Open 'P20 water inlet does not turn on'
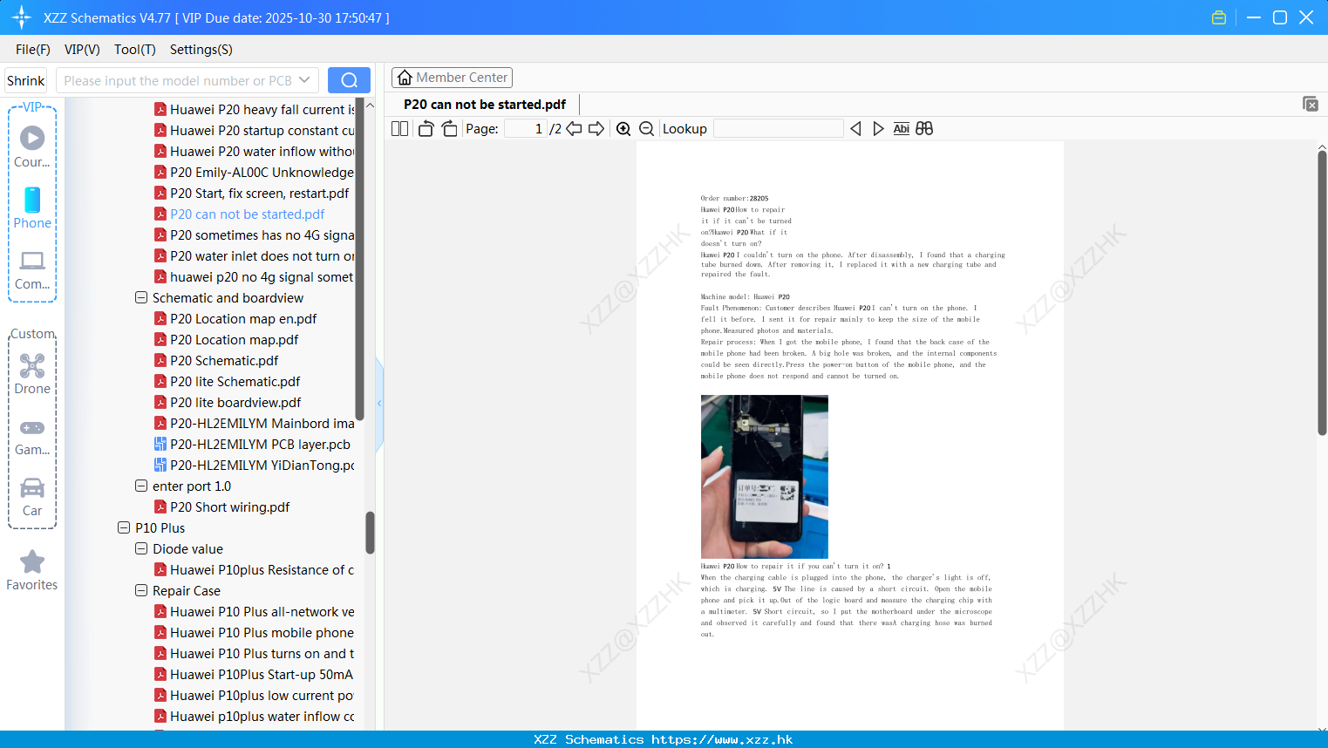The image size is (1328, 748). pos(254,255)
